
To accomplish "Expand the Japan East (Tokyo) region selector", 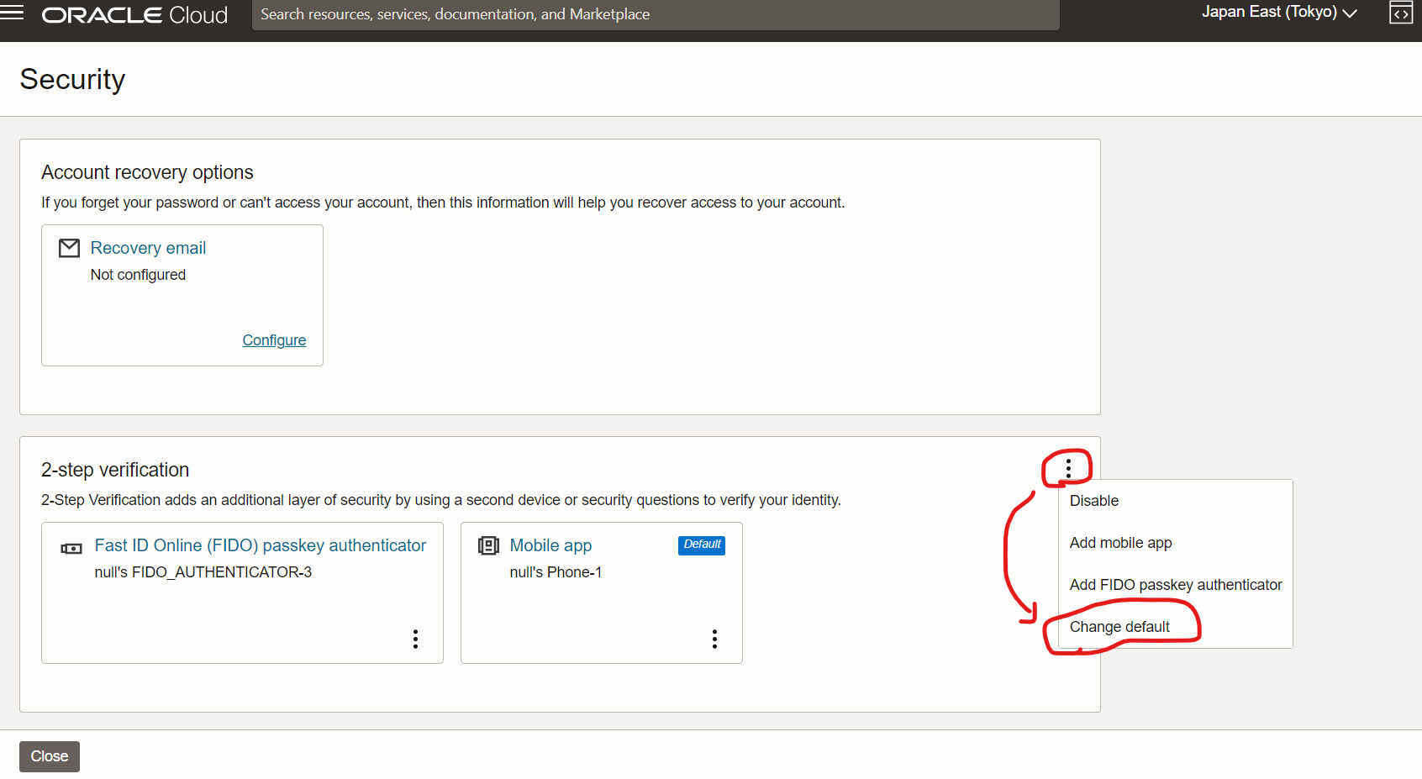I will [1279, 12].
